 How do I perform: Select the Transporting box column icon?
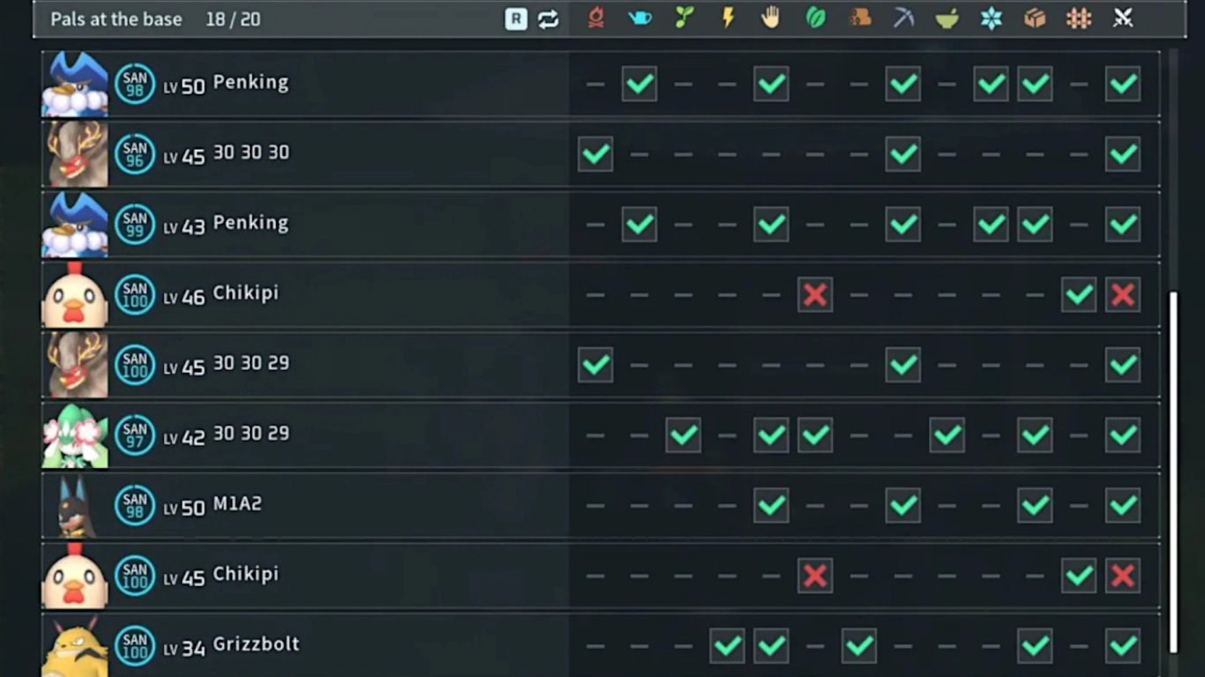click(x=1035, y=19)
